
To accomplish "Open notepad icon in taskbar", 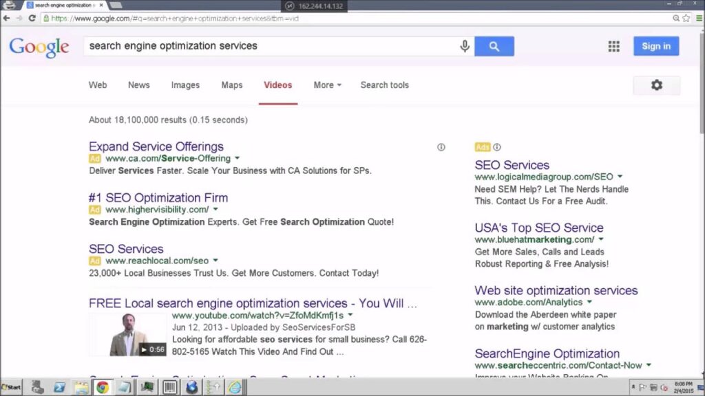I will click(x=125, y=387).
